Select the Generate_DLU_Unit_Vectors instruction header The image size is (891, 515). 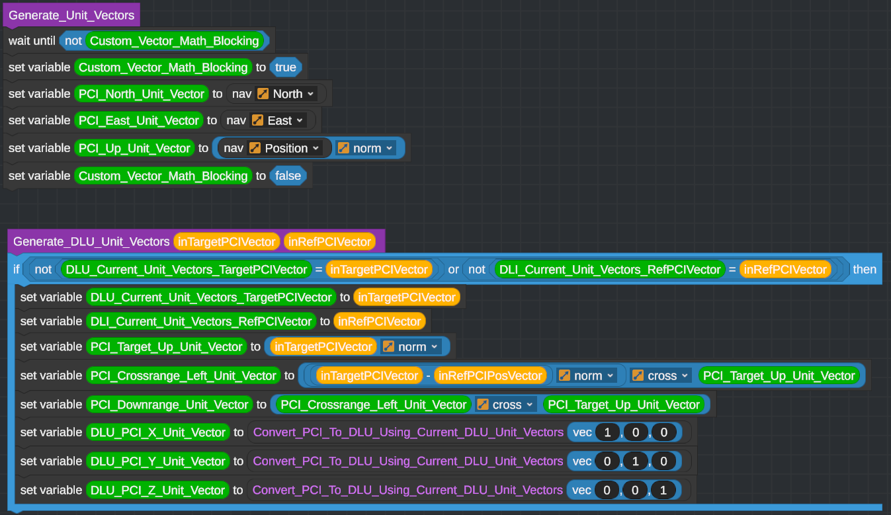tap(91, 242)
